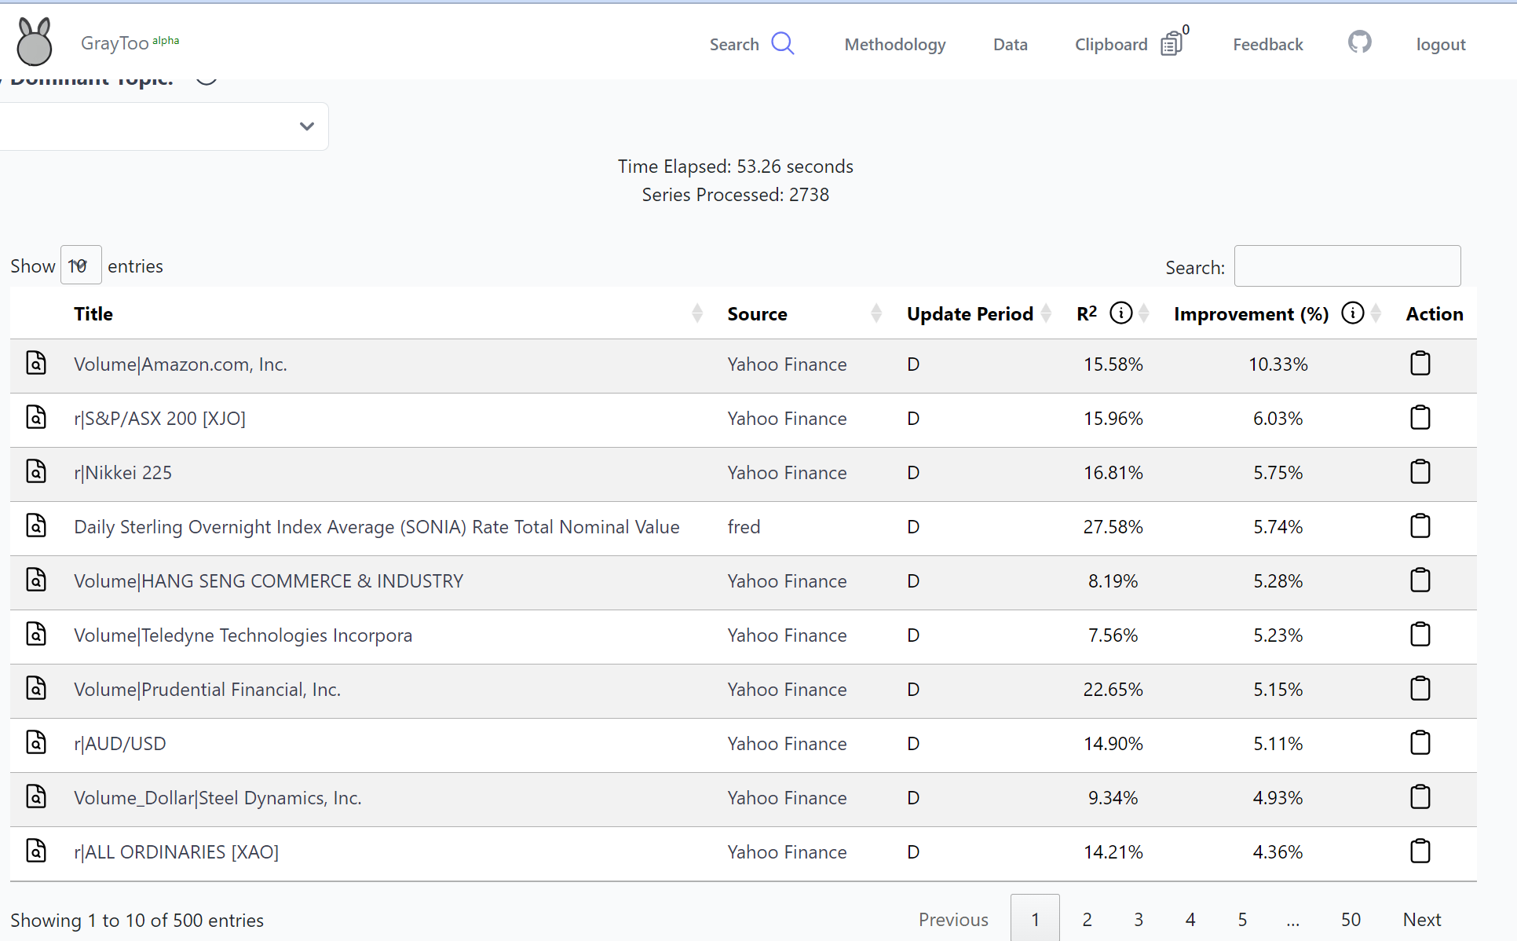Open the entries per page dropdown showing 10
The image size is (1517, 941).
pyautogui.click(x=80, y=265)
